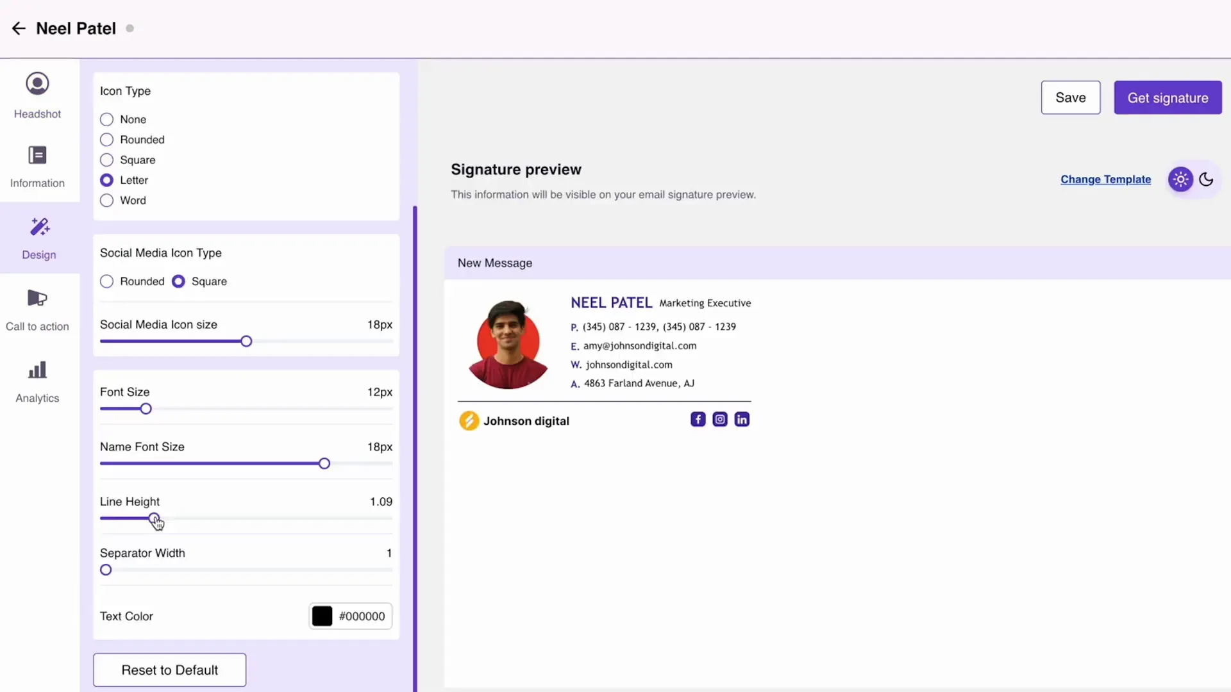
Task: Click the theme switcher sun icon
Action: point(1181,179)
